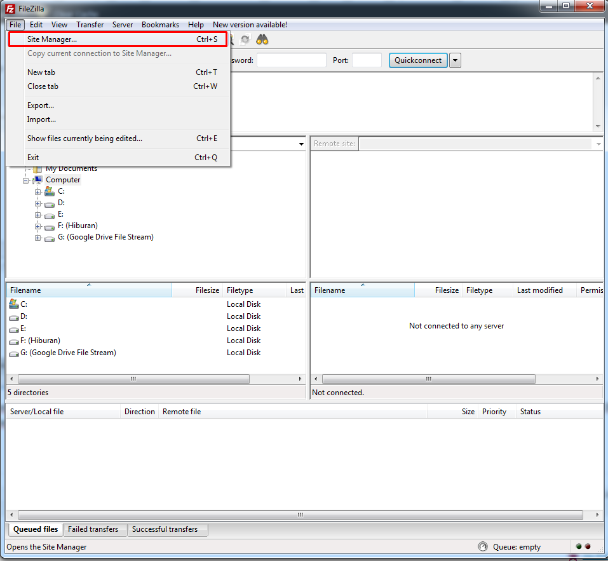Choose Close tab from File menu

point(118,86)
